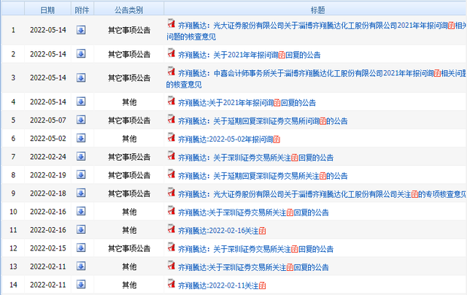This screenshot has height=295, width=467.
Task: Download attachment for row 4
Action: pyautogui.click(x=81, y=101)
